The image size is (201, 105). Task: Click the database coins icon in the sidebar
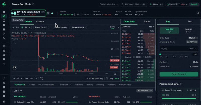pos(4,55)
